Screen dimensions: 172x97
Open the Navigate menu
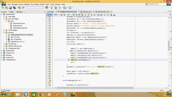15,4
